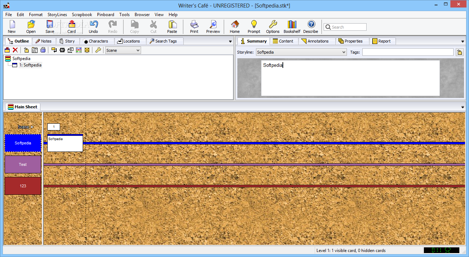Expand the right panel tab overflow arrow

(x=463, y=41)
